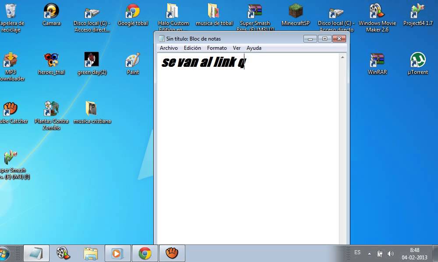The width and height of the screenshot is (438, 262).
Task: Open the Ver menu in Notepad
Action: pos(237,48)
